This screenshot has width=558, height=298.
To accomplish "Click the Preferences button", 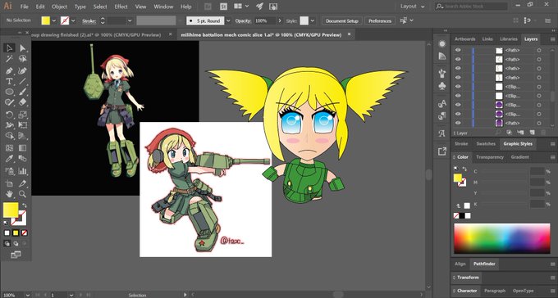I will 380,21.
